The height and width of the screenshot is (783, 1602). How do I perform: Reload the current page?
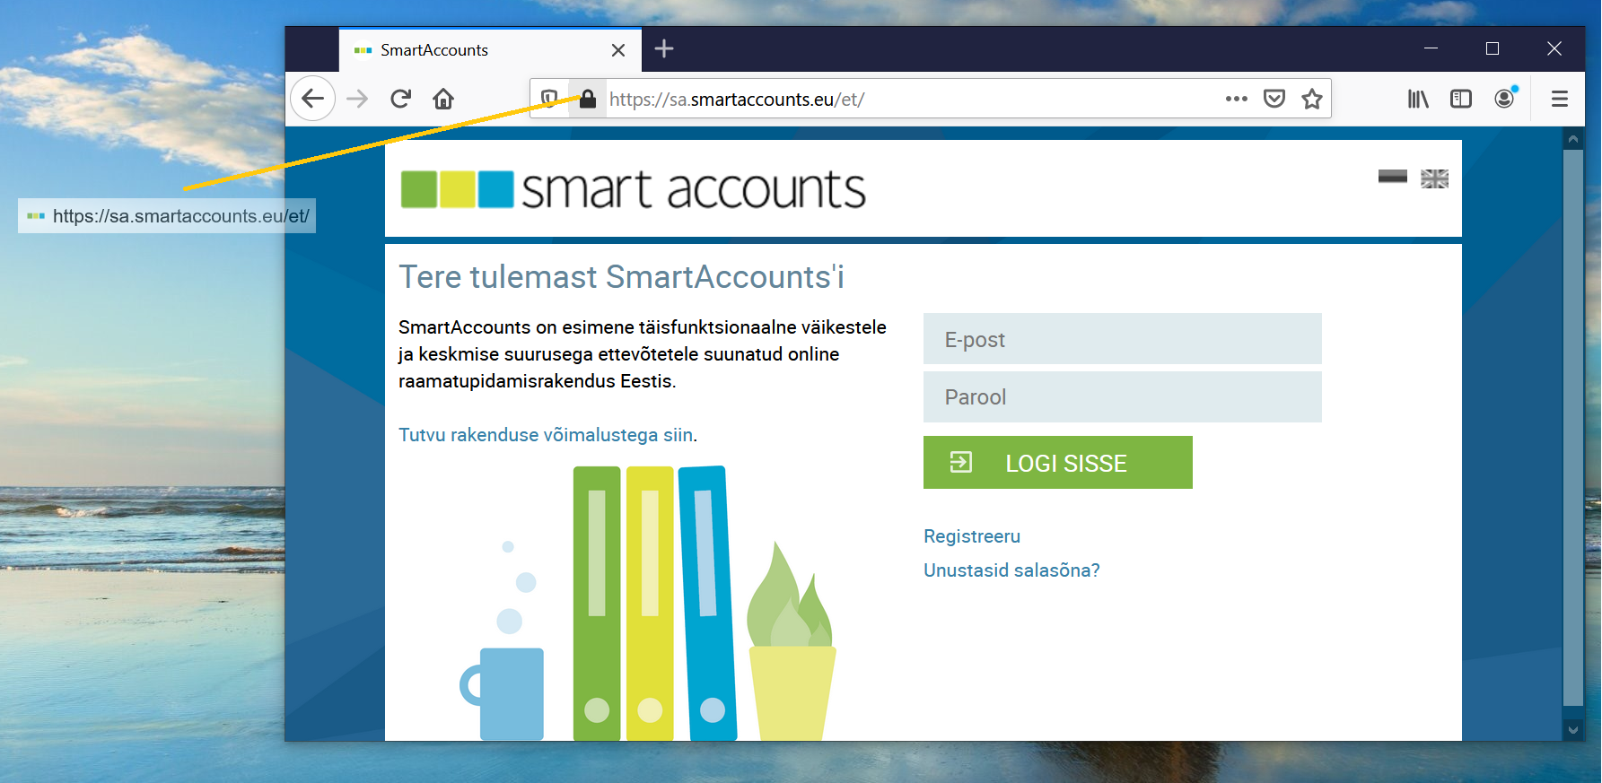tap(400, 99)
